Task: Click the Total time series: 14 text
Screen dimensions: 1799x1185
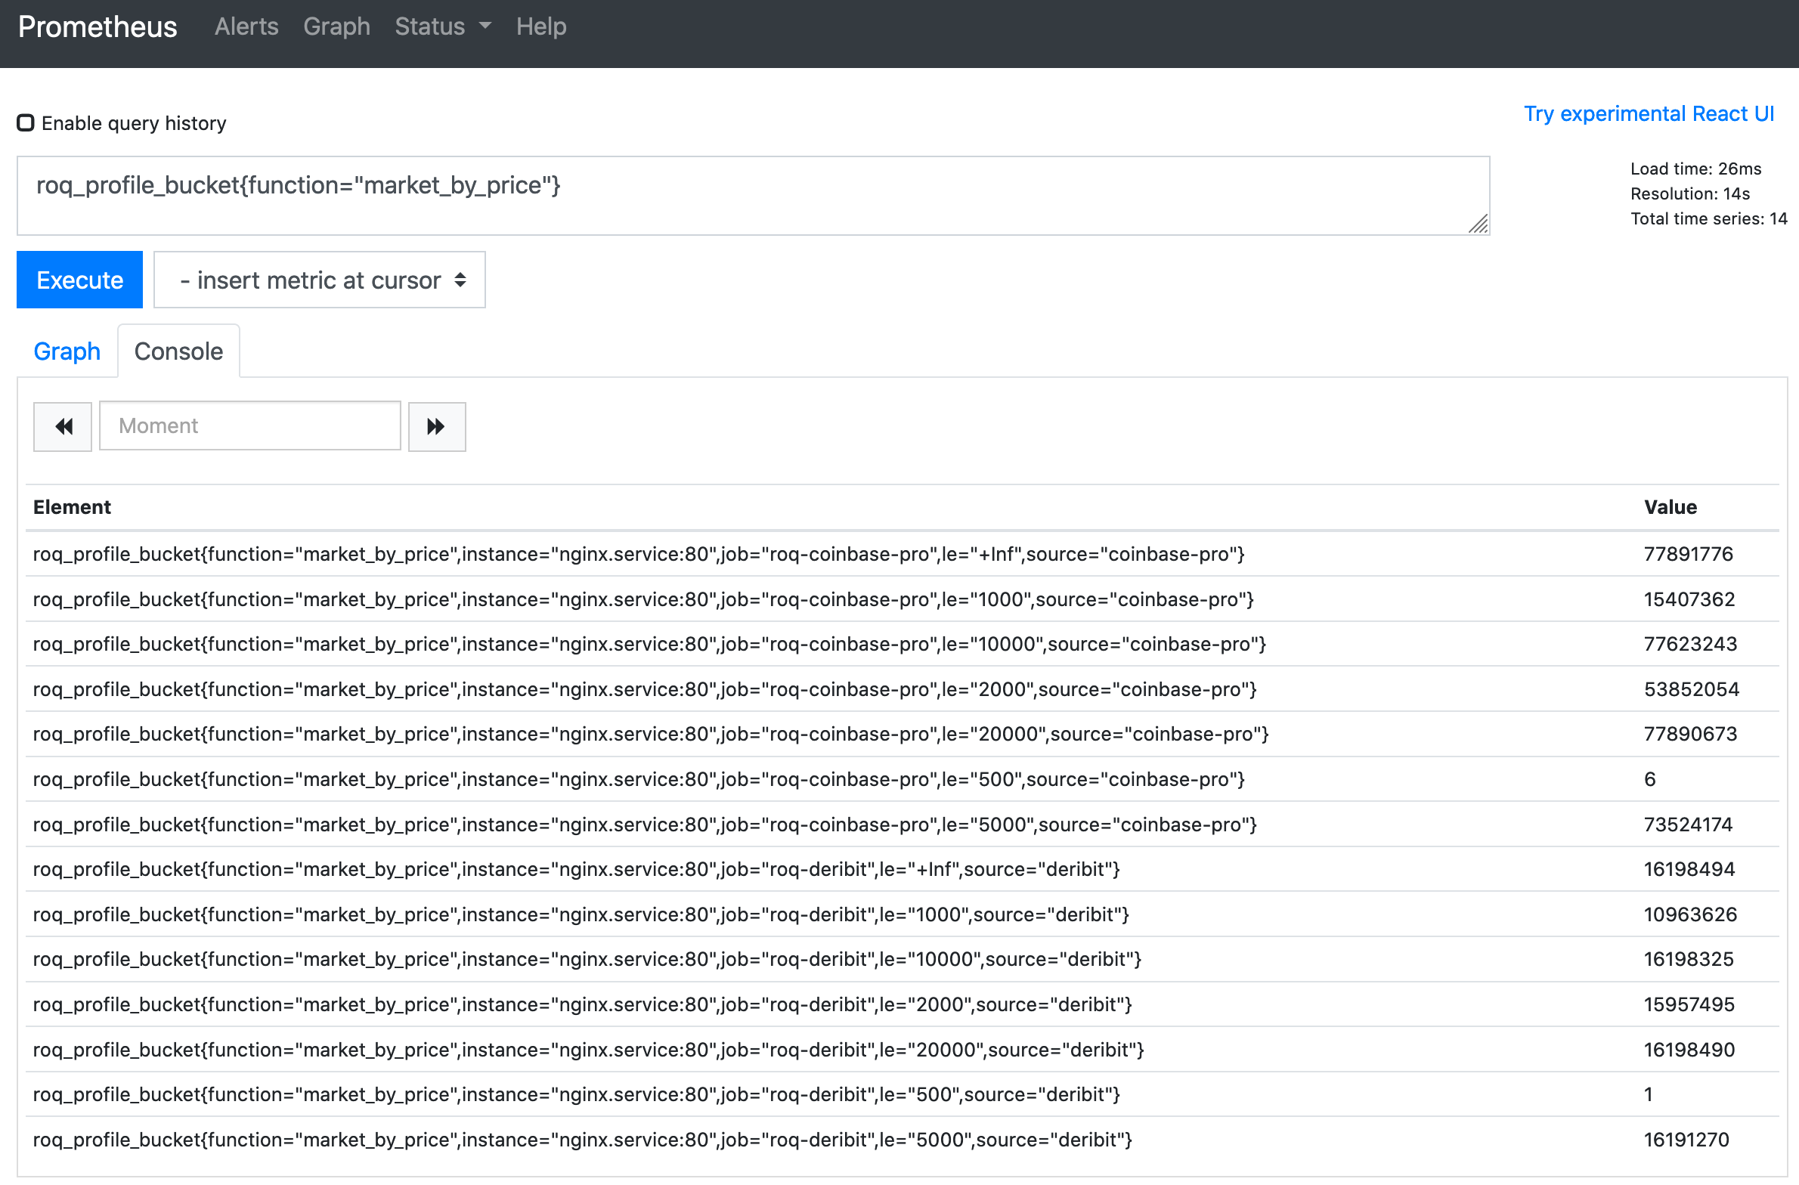Action: pyautogui.click(x=1708, y=218)
